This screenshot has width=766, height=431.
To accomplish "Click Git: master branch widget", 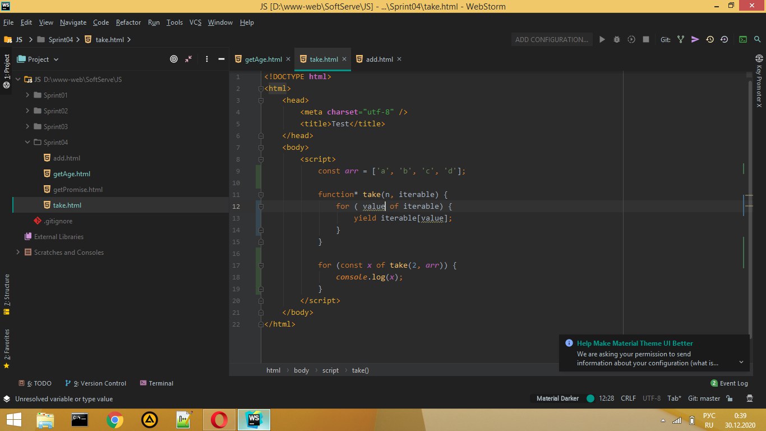I will [x=704, y=398].
